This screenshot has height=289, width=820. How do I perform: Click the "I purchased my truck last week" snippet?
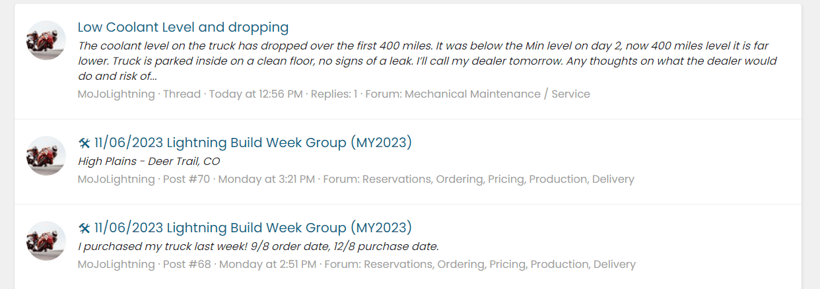pyautogui.click(x=258, y=246)
